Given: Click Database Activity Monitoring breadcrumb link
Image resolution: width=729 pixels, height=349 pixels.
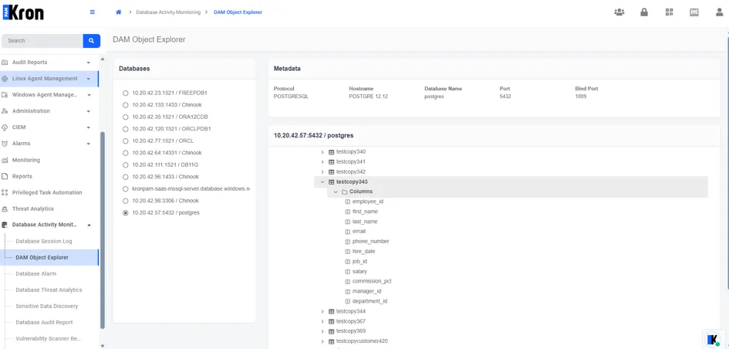Looking at the screenshot, I should (x=168, y=12).
